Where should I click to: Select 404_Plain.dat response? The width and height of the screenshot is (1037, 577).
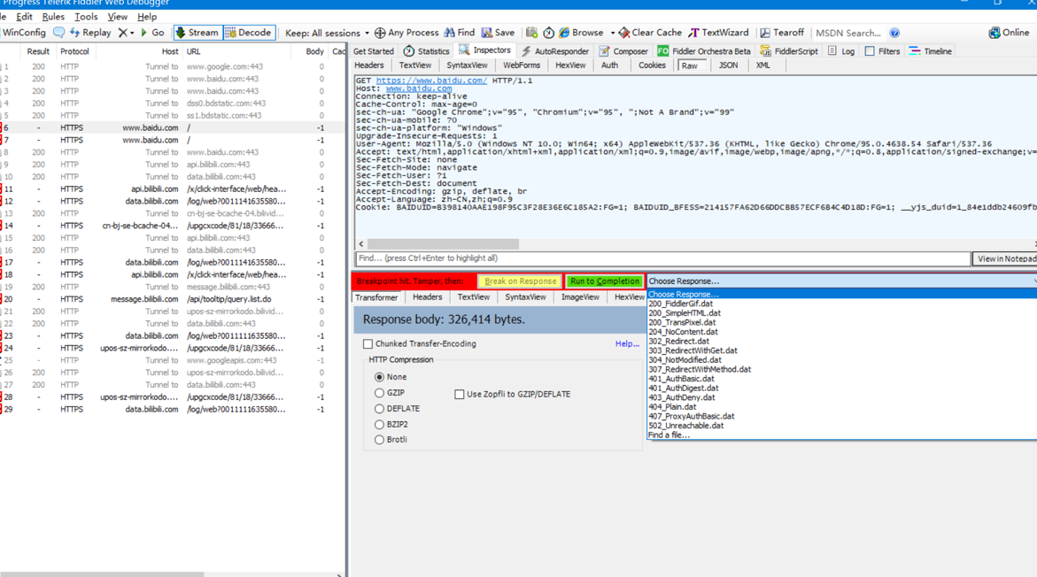point(672,407)
